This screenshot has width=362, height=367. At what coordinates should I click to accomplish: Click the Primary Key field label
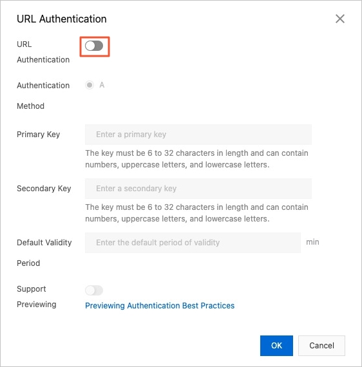pyautogui.click(x=39, y=135)
